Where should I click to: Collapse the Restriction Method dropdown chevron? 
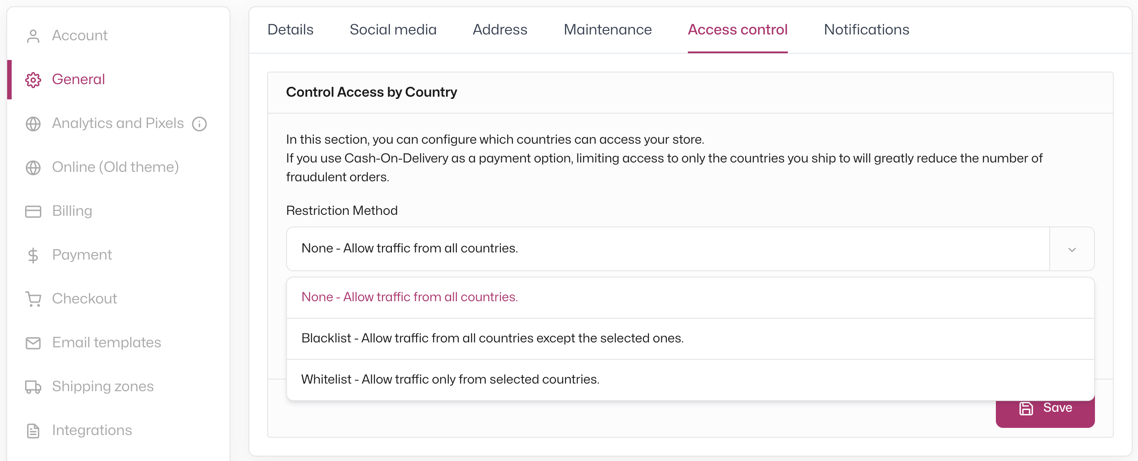(x=1072, y=249)
